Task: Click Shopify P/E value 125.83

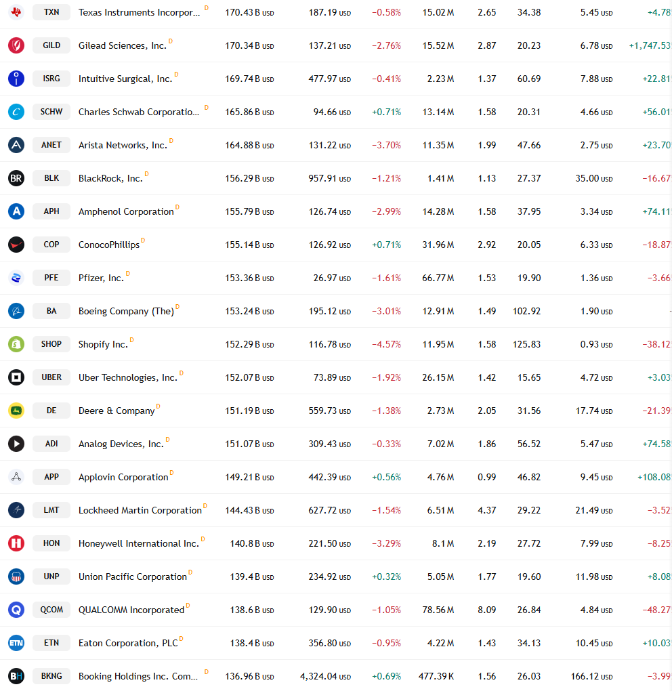Action: pyautogui.click(x=526, y=345)
